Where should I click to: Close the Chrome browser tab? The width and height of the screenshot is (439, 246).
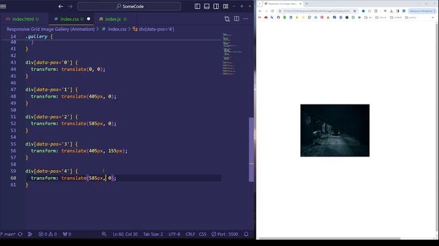(300, 3)
